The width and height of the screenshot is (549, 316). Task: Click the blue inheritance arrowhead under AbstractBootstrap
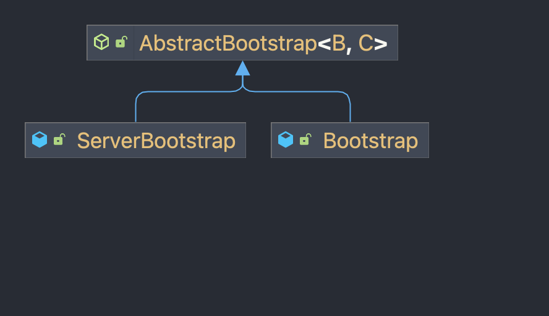pyautogui.click(x=242, y=68)
